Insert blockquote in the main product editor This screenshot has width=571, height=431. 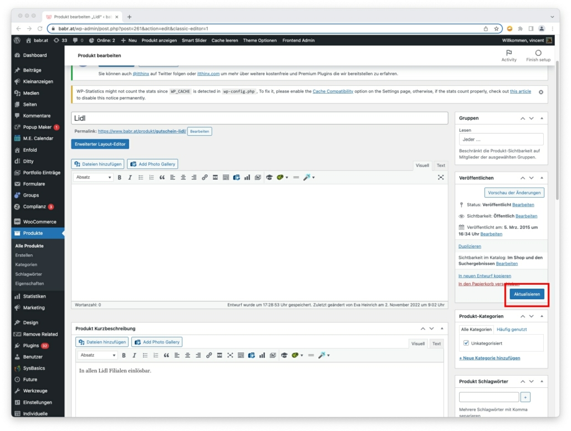point(162,177)
